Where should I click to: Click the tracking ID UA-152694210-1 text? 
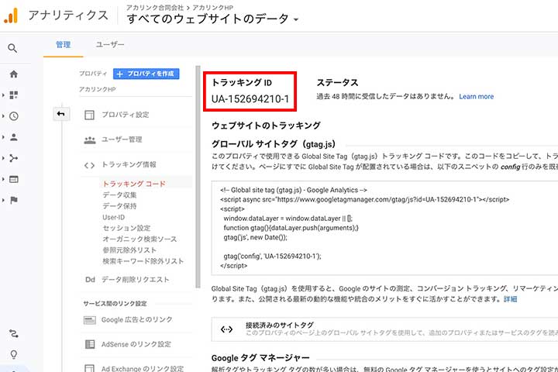pos(250,99)
